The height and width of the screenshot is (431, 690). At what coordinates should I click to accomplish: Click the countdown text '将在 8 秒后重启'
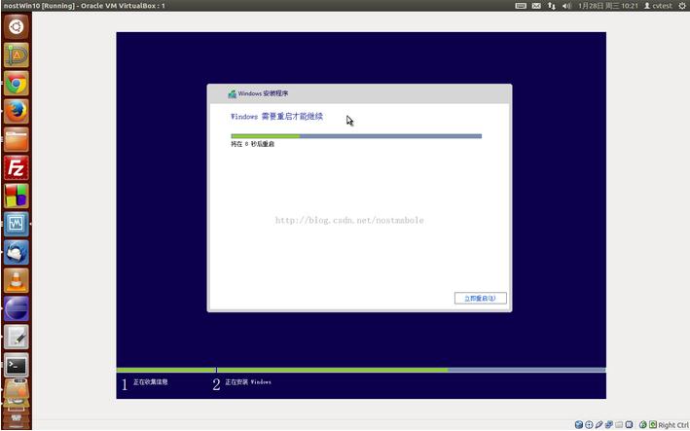click(x=253, y=144)
